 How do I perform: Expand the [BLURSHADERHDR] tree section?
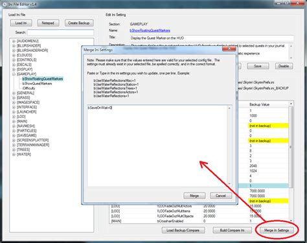(x=14, y=51)
